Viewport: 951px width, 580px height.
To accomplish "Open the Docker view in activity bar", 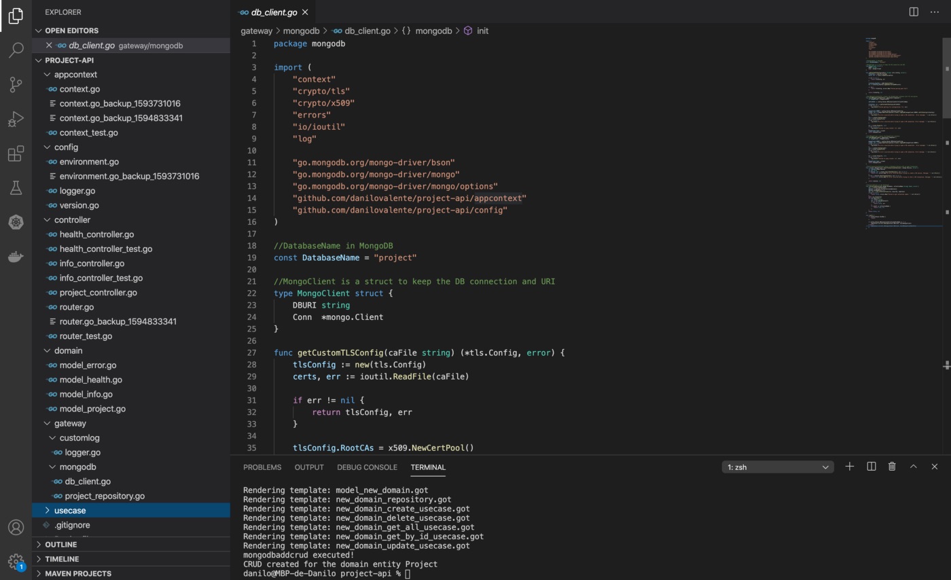I will [16, 257].
